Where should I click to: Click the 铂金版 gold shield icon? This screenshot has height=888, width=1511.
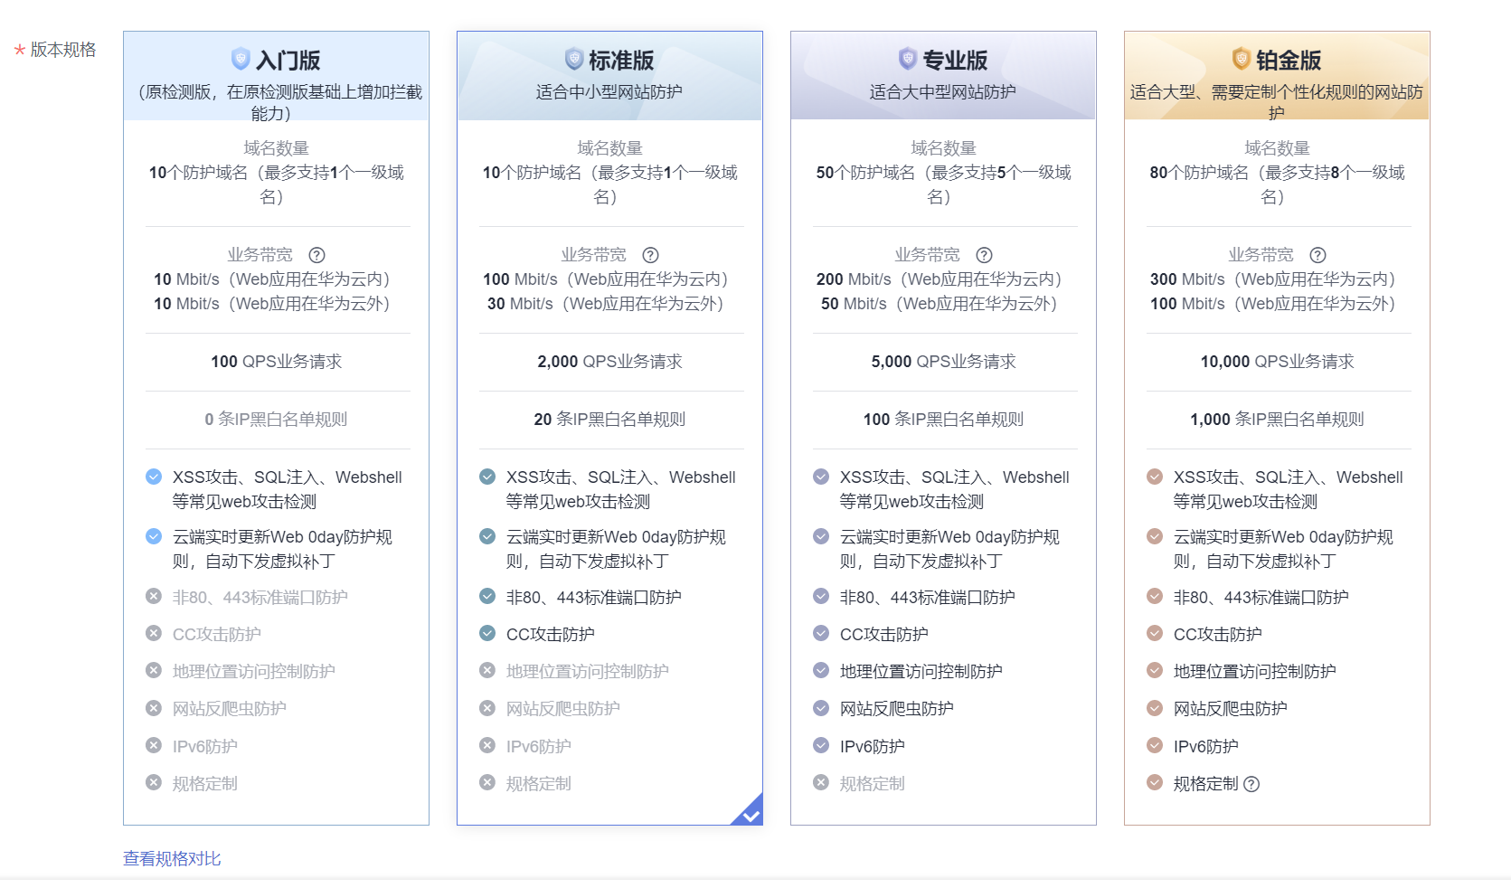1242,59
